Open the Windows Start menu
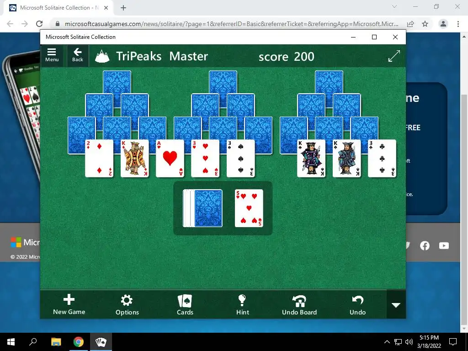 [x=11, y=342]
